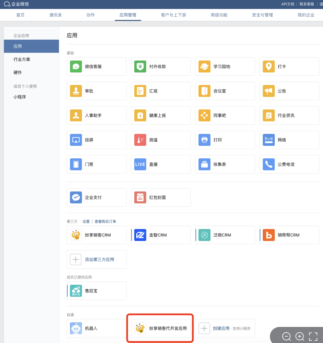This screenshot has width=323, height=343.
Task: Click the plus icon for 添加第三方应用
Action: 75,260
